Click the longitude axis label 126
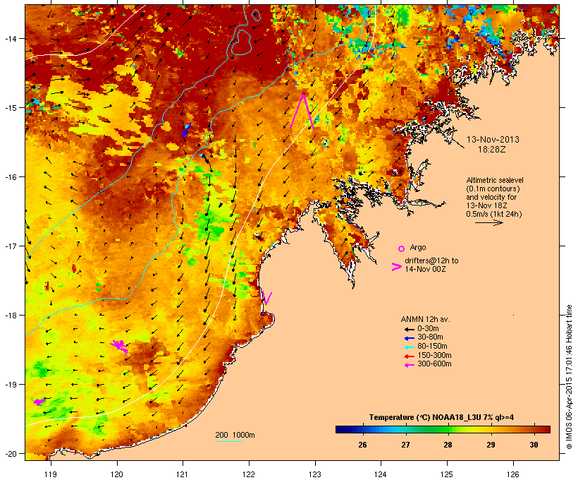 click(512, 474)
